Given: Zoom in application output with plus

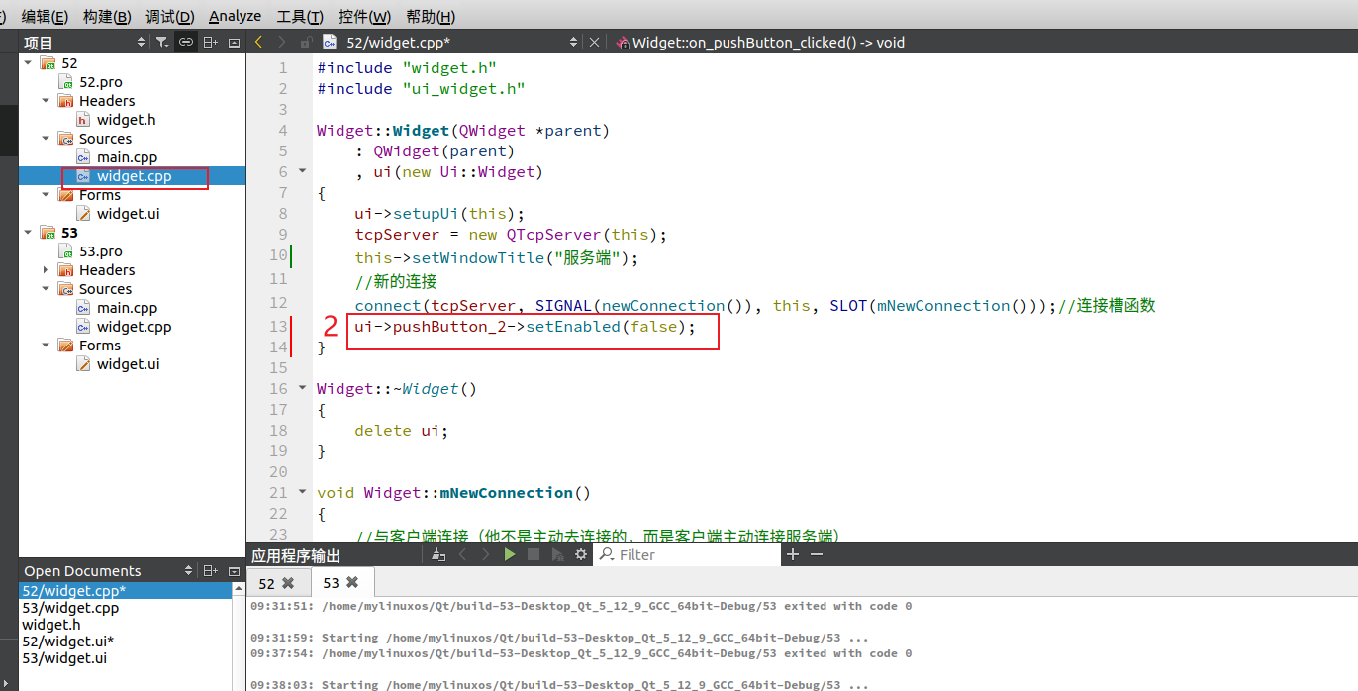Looking at the screenshot, I should [792, 555].
